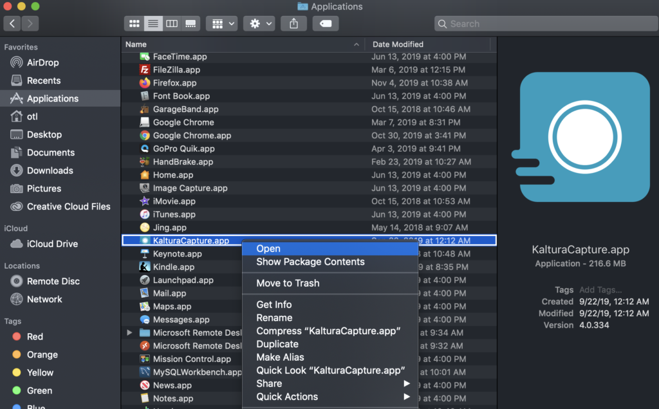Switch to icon view in toolbar
The height and width of the screenshot is (409, 659).
coord(134,24)
